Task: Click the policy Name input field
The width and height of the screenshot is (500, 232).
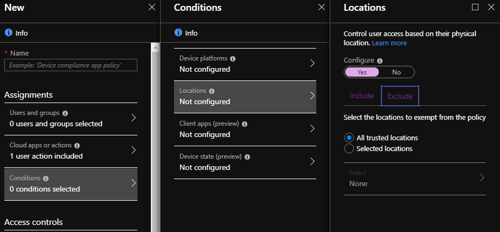Action: click(71, 65)
